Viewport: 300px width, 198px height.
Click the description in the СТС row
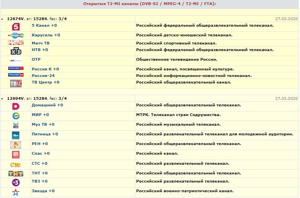pyautogui.click(x=182, y=163)
